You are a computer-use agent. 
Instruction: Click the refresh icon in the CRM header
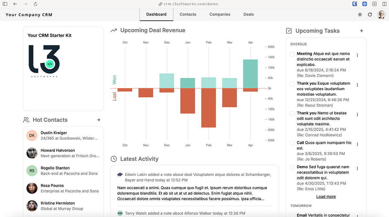coord(370,15)
